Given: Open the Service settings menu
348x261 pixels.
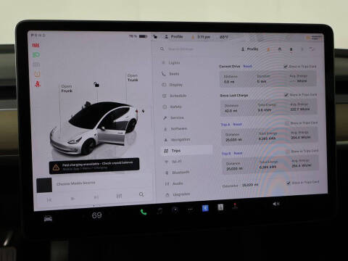Looking at the screenshot, I should pyautogui.click(x=173, y=117).
